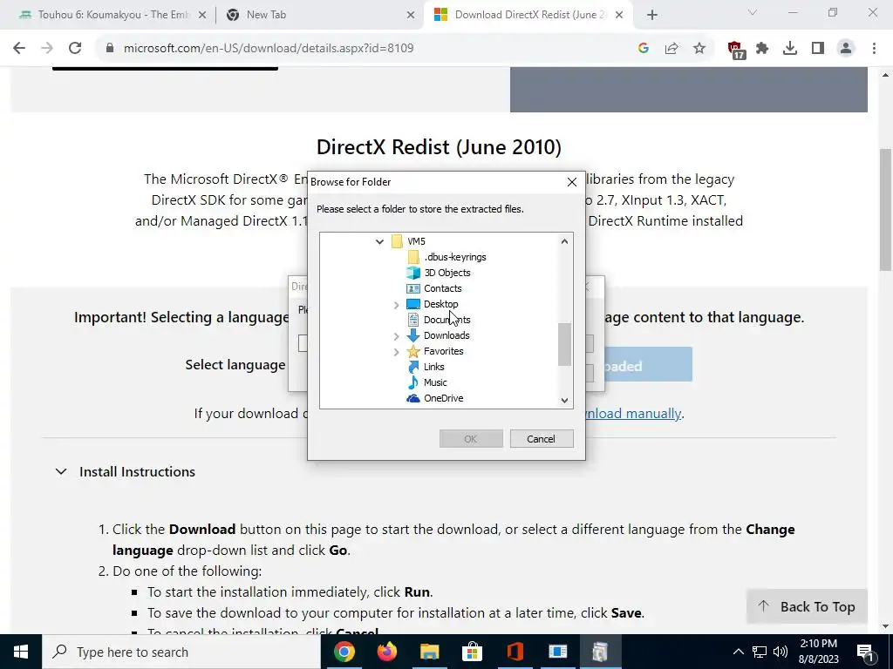
Task: Open the Chrome three-dot menu
Action: (874, 49)
